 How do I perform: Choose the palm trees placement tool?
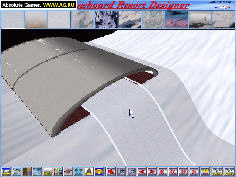(x=78, y=171)
